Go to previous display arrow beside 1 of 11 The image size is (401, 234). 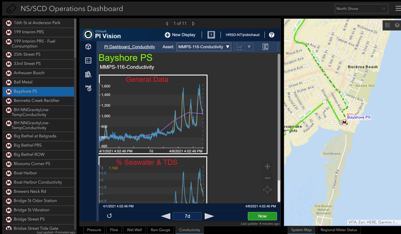[x=167, y=23]
